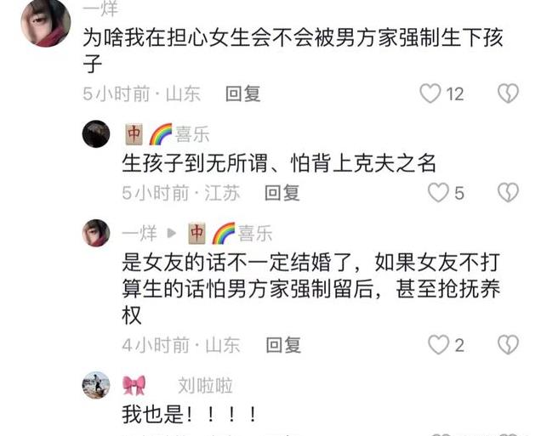The width and height of the screenshot is (541, 436).
Task: Tap 一烊's name in the reply header
Action: point(140,234)
